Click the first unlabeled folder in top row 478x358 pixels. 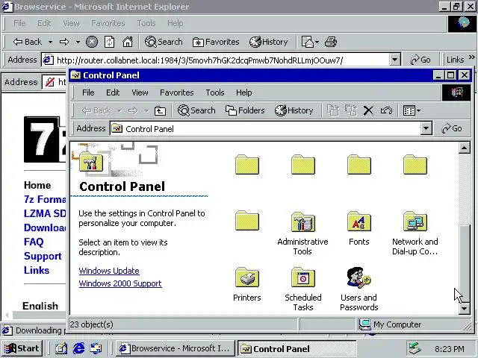(247, 165)
